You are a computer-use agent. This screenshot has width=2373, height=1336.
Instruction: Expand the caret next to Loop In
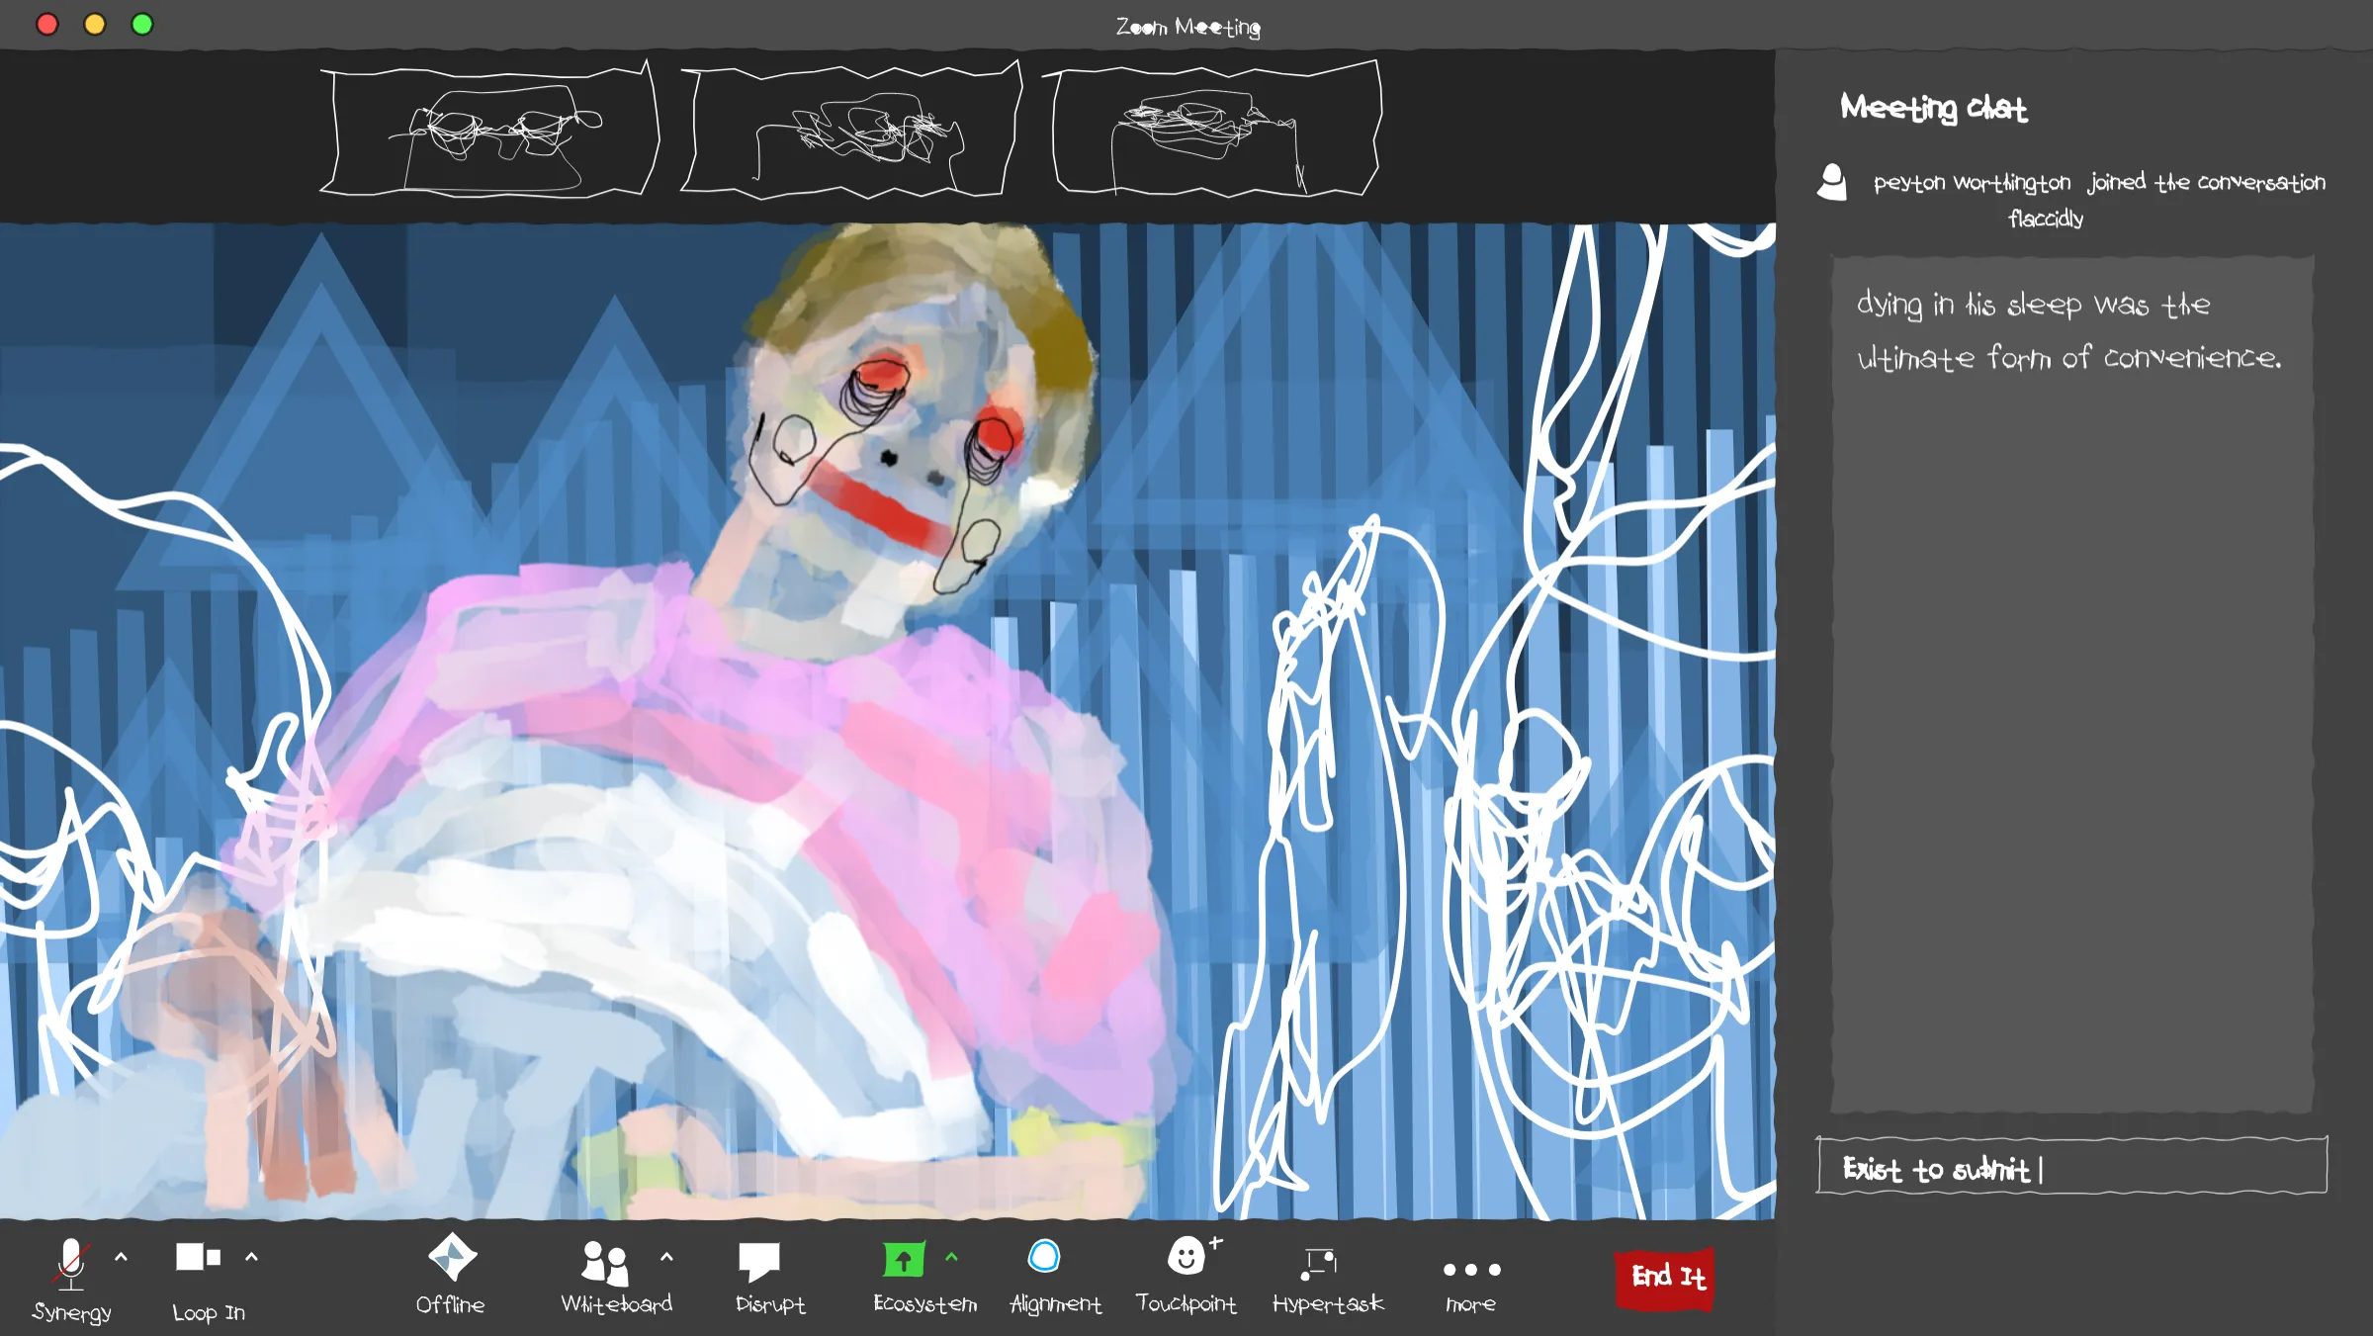pyautogui.click(x=251, y=1257)
